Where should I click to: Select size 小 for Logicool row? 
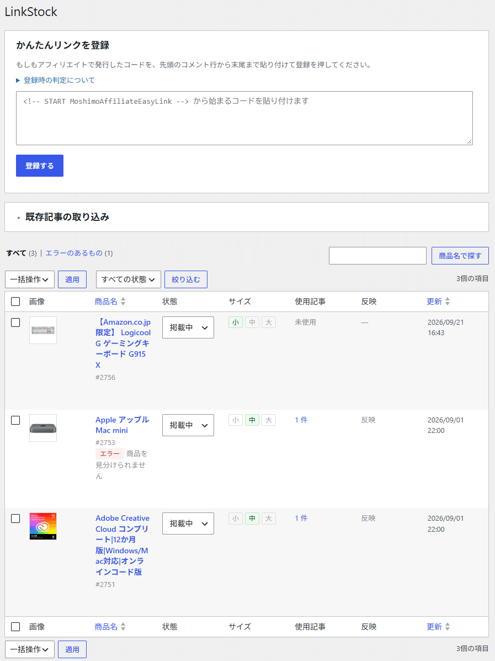point(236,322)
